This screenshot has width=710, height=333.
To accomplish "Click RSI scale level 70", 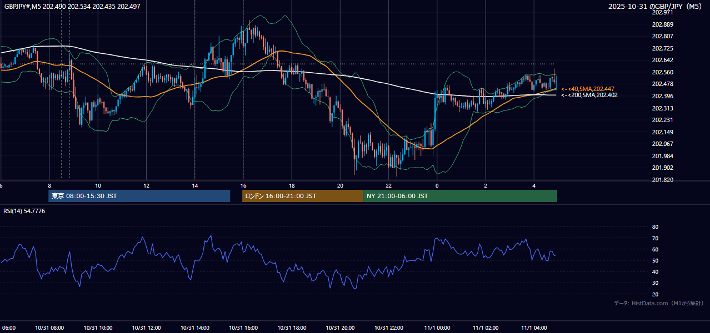I will [x=655, y=238].
